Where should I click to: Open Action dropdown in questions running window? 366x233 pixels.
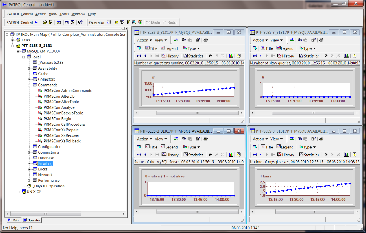(144, 40)
